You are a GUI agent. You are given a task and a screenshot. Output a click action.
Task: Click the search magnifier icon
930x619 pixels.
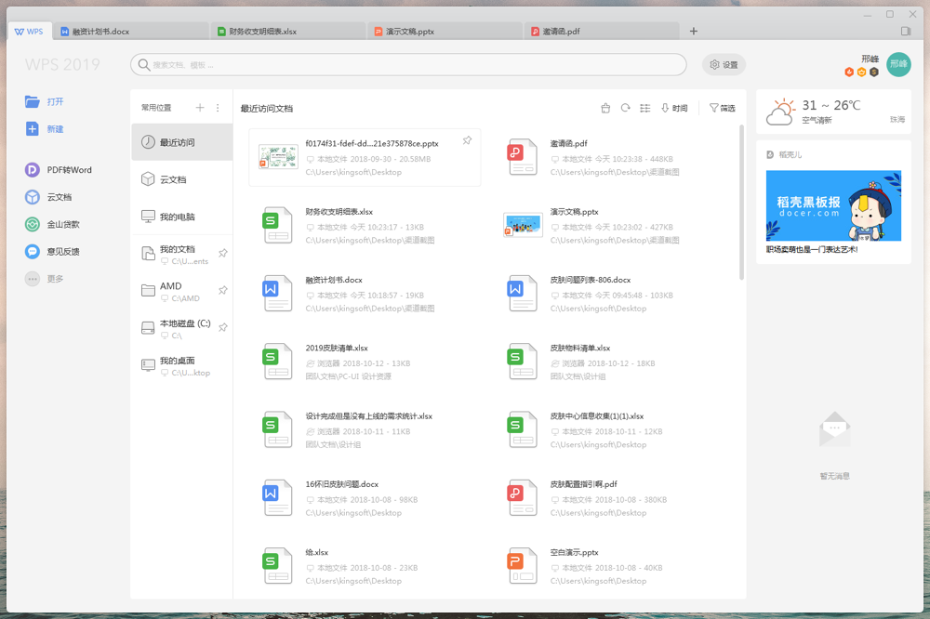pyautogui.click(x=143, y=65)
